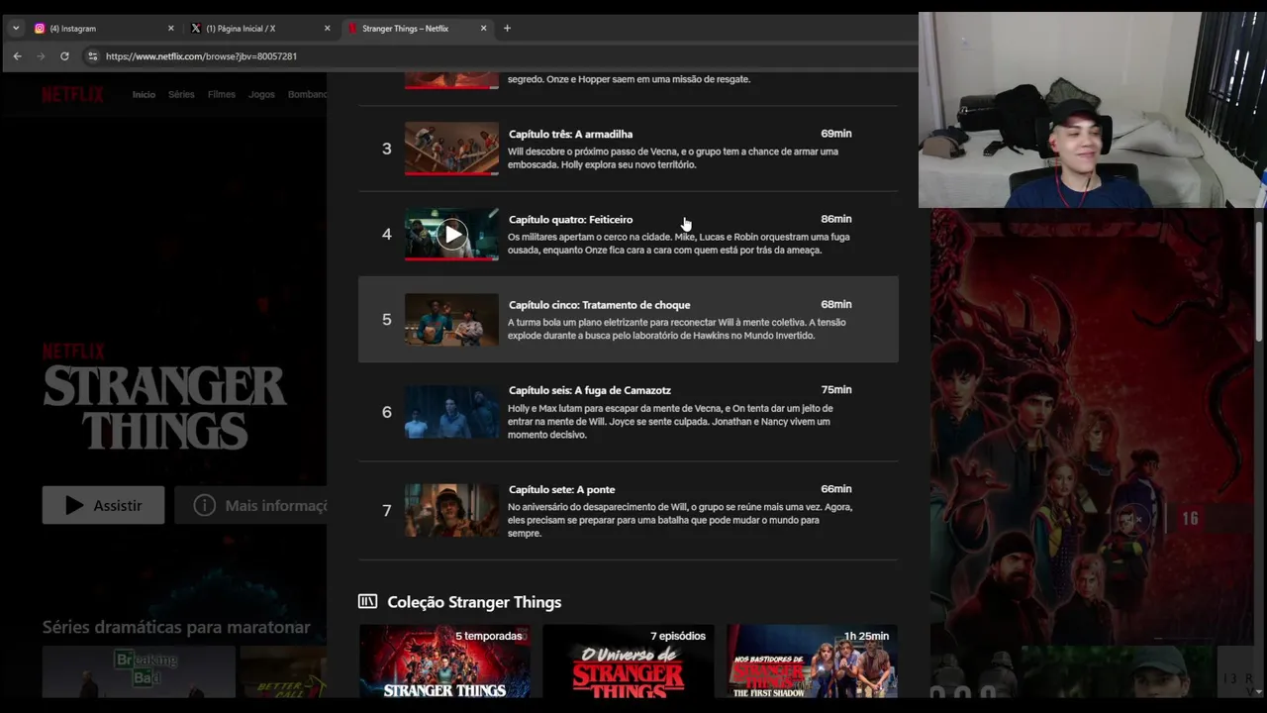Viewport: 1267px width, 713px height.
Task: Go forward in browser history
Action: click(x=41, y=56)
